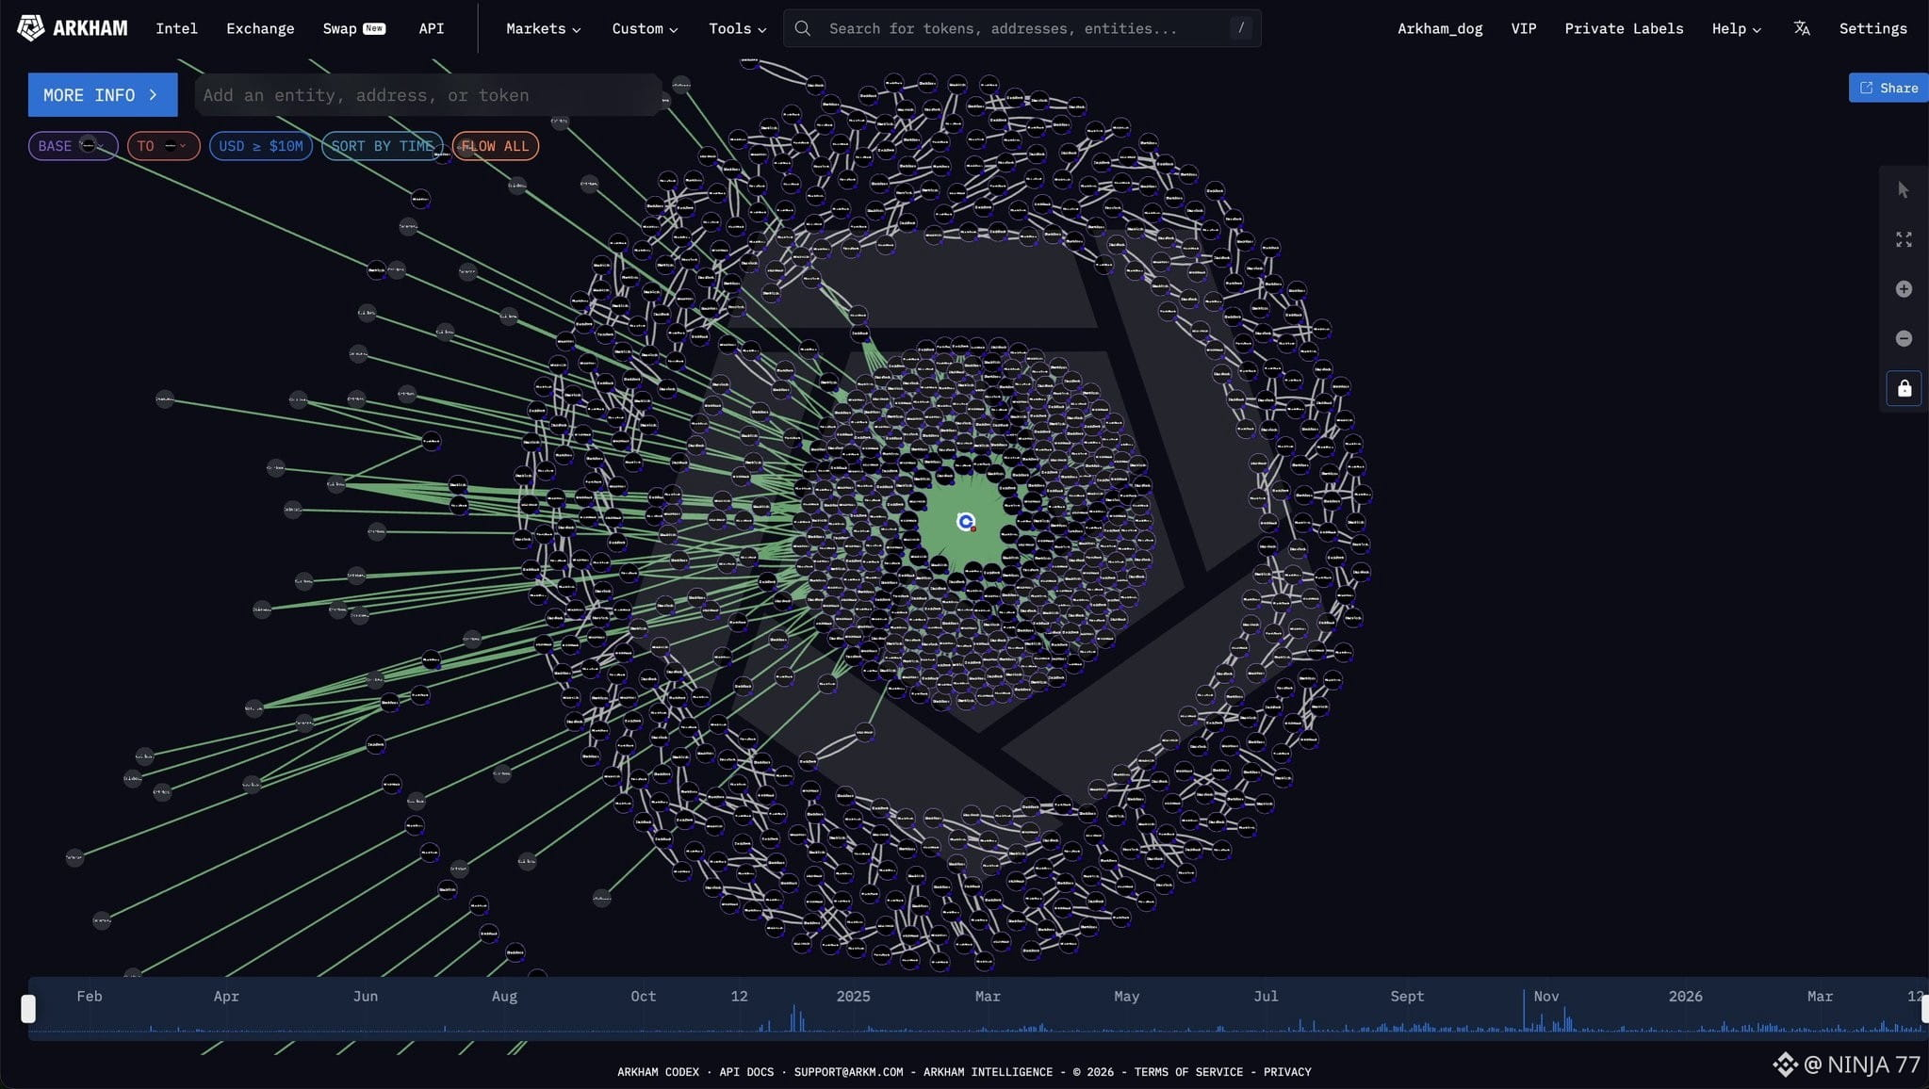This screenshot has height=1089, width=1929.
Task: Click the Arkham logo in the header
Action: pos(73,28)
